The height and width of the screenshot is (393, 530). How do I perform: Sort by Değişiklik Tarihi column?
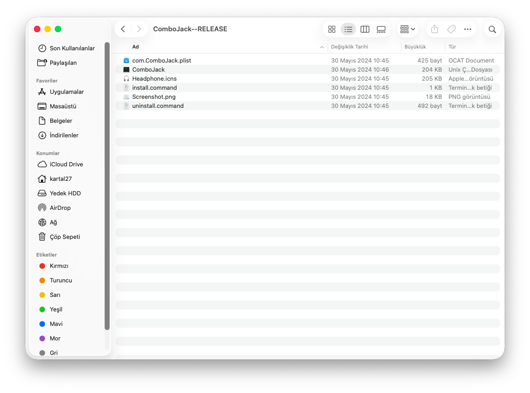(x=349, y=47)
